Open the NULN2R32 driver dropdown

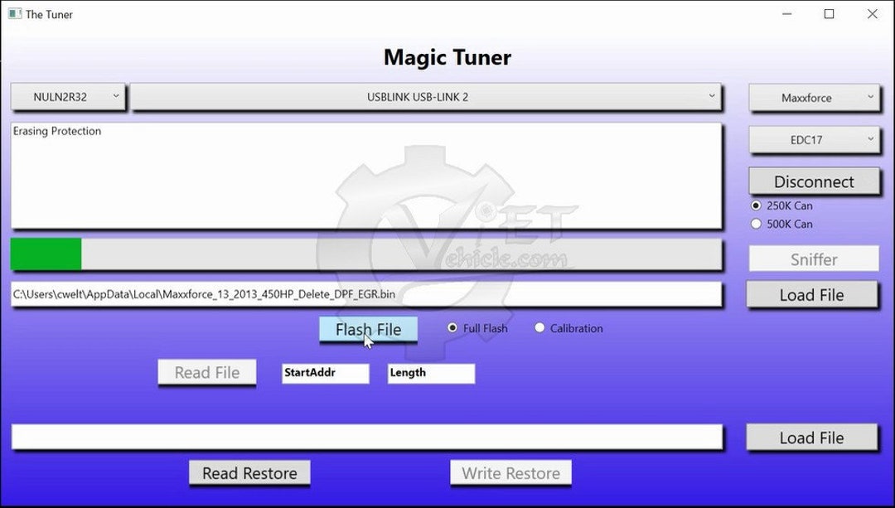pyautogui.click(x=68, y=97)
